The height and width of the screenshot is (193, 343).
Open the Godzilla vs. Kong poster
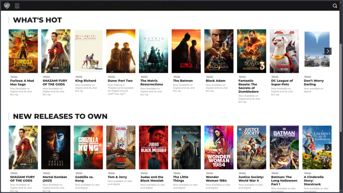88,148
